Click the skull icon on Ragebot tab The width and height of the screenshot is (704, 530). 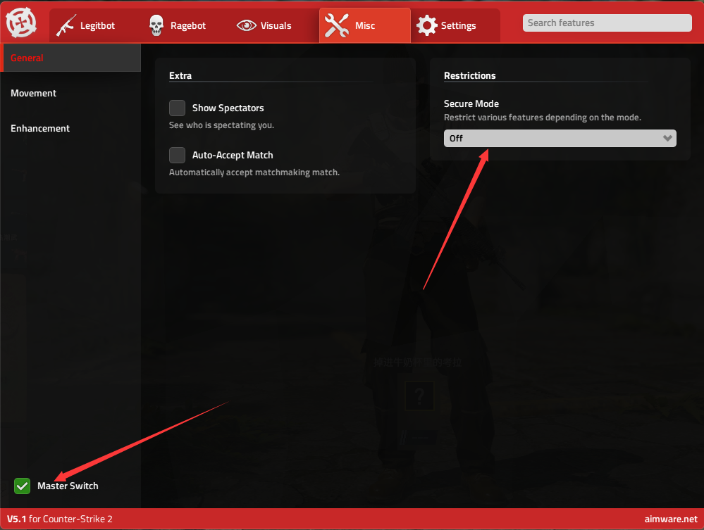pyautogui.click(x=156, y=26)
